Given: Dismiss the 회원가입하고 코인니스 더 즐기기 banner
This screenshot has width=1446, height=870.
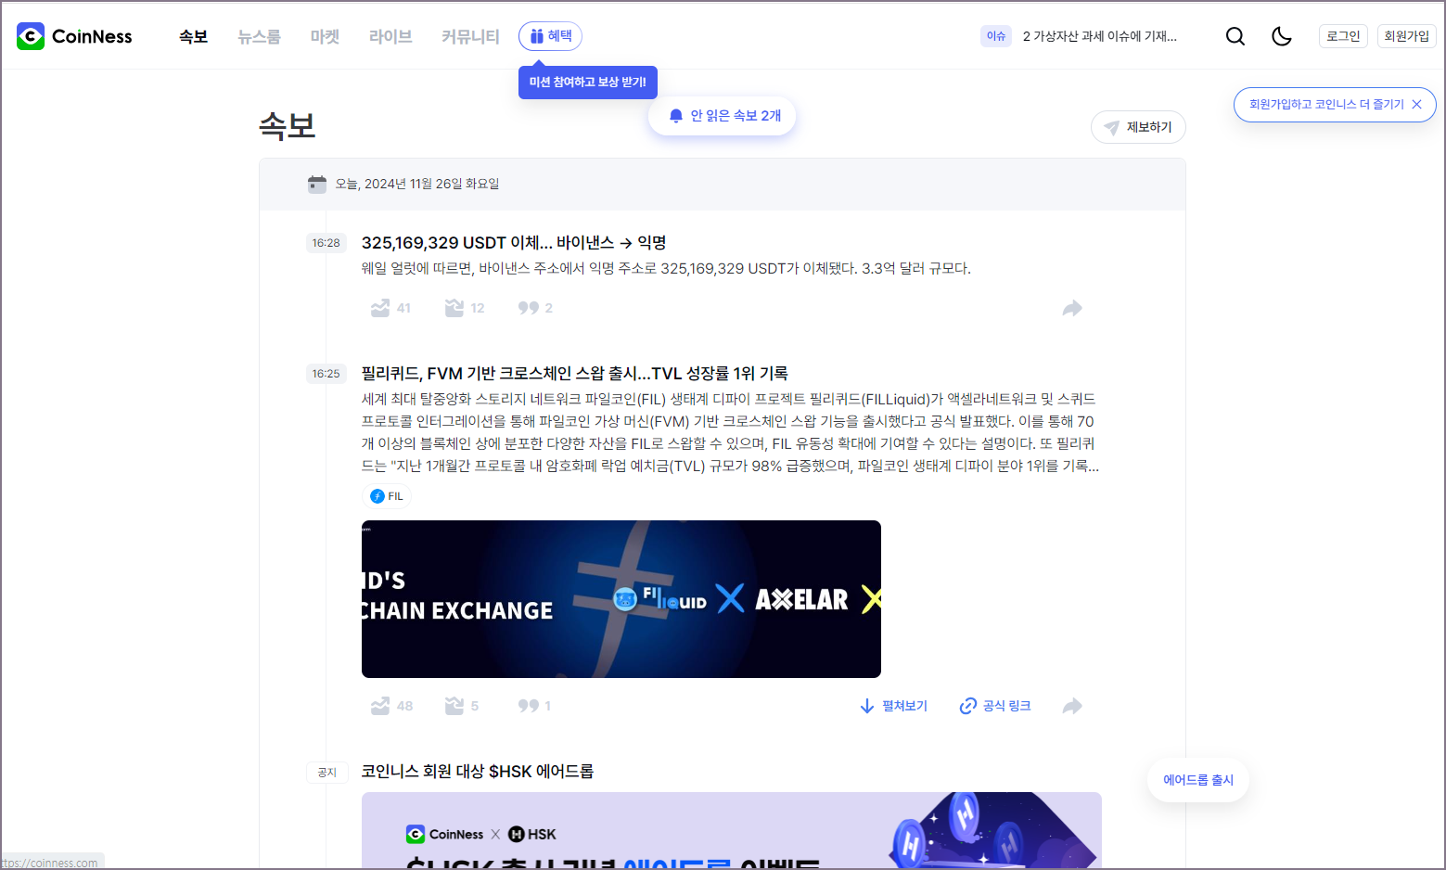Looking at the screenshot, I should 1415,105.
